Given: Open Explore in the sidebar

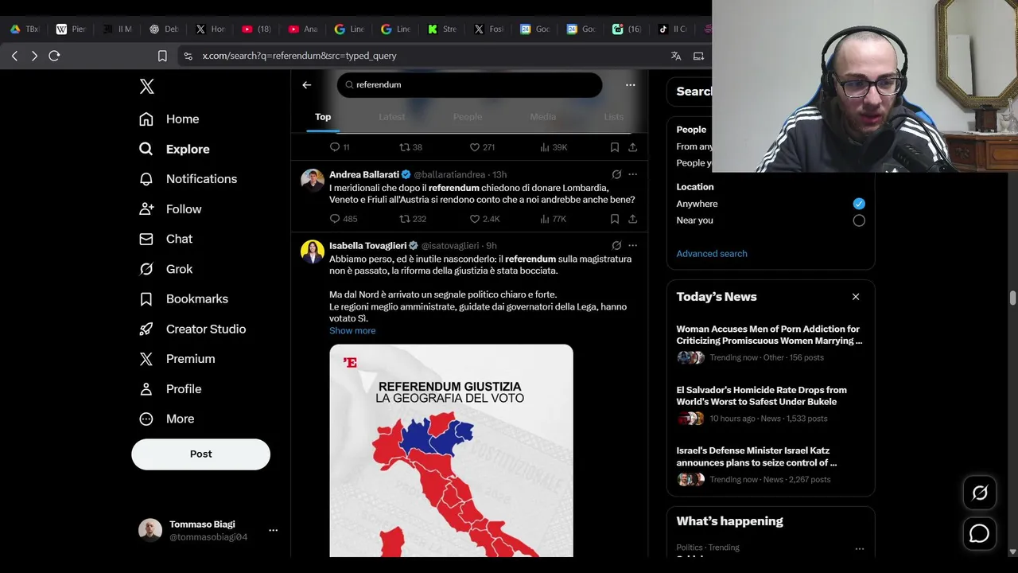Looking at the screenshot, I should [175, 149].
